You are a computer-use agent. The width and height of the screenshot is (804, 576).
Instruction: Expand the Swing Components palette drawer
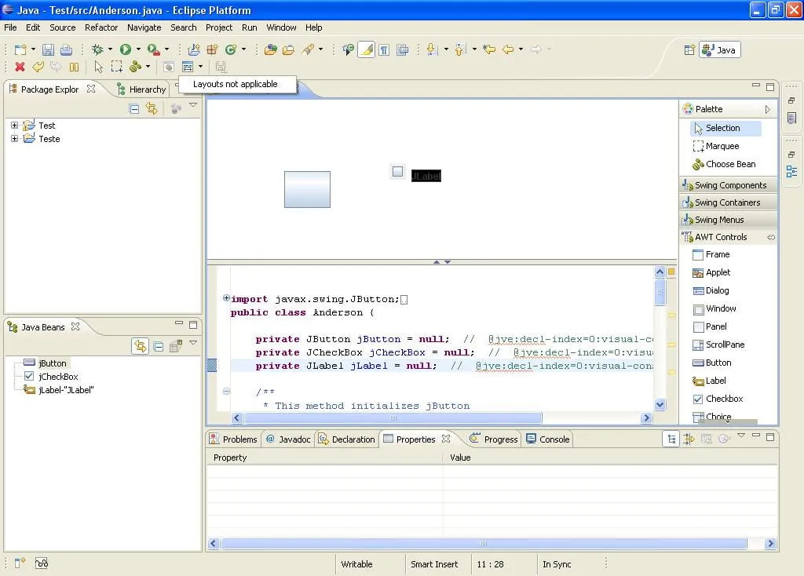click(x=729, y=185)
